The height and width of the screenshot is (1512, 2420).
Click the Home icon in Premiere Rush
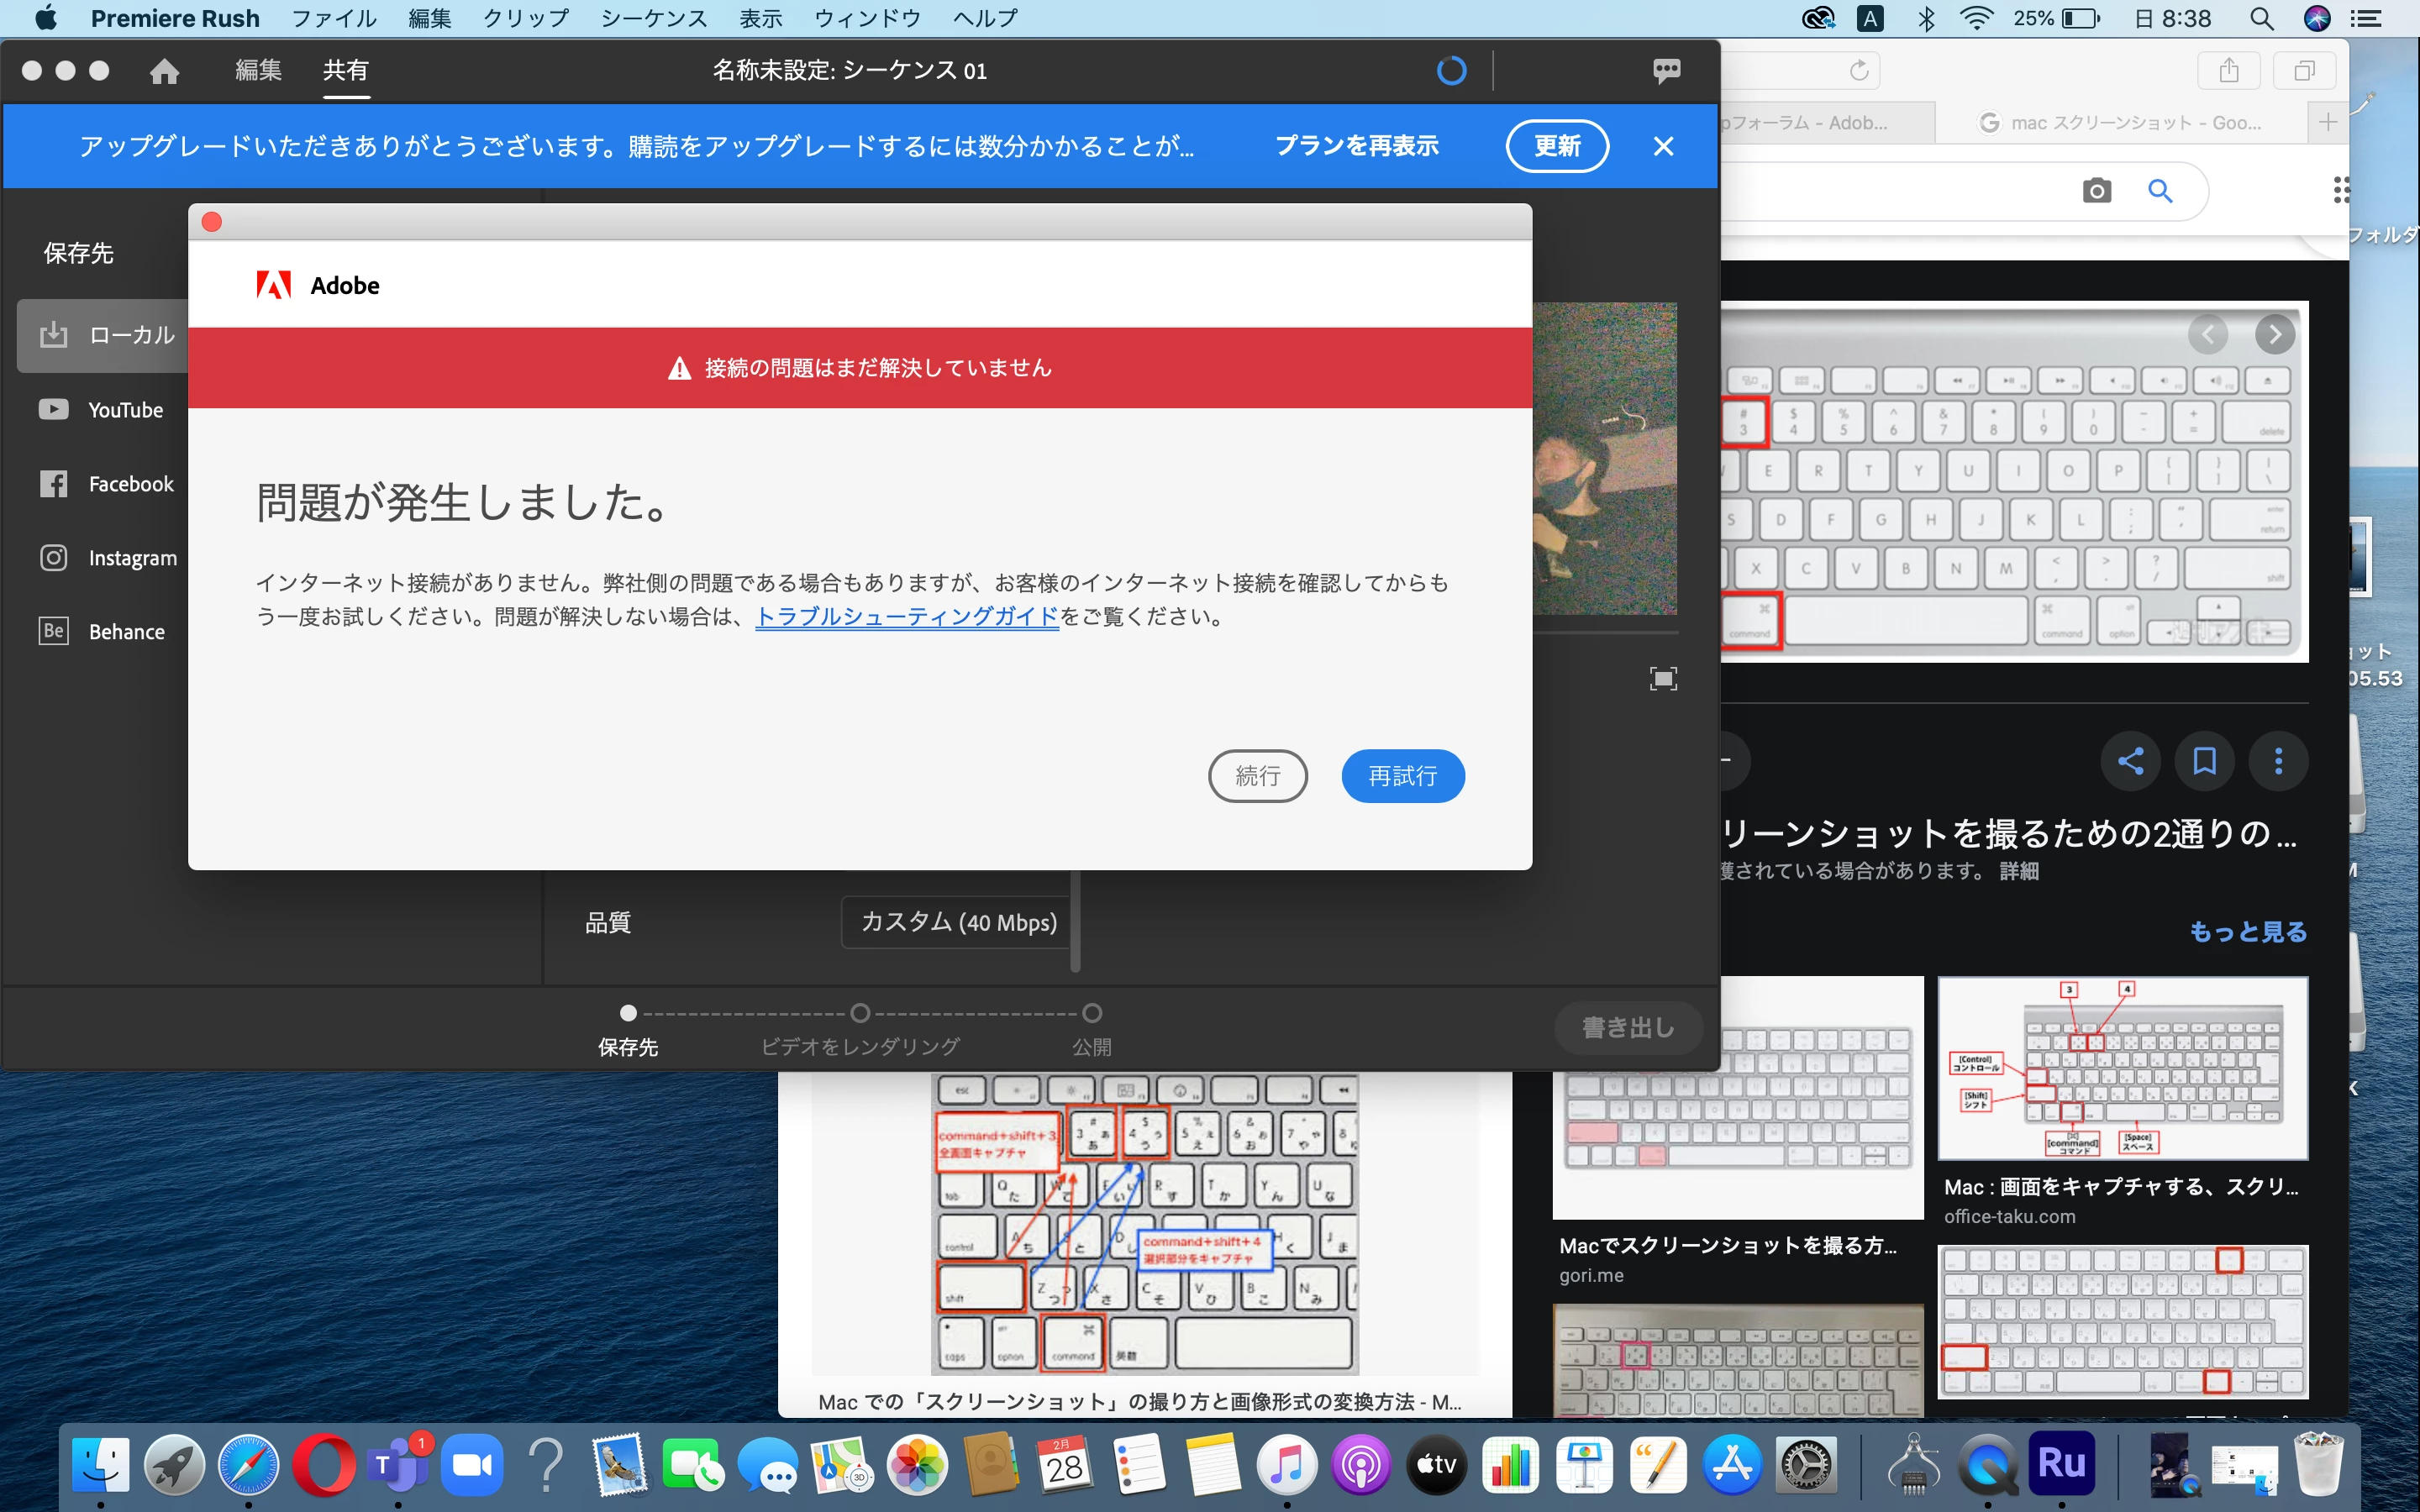pyautogui.click(x=164, y=71)
